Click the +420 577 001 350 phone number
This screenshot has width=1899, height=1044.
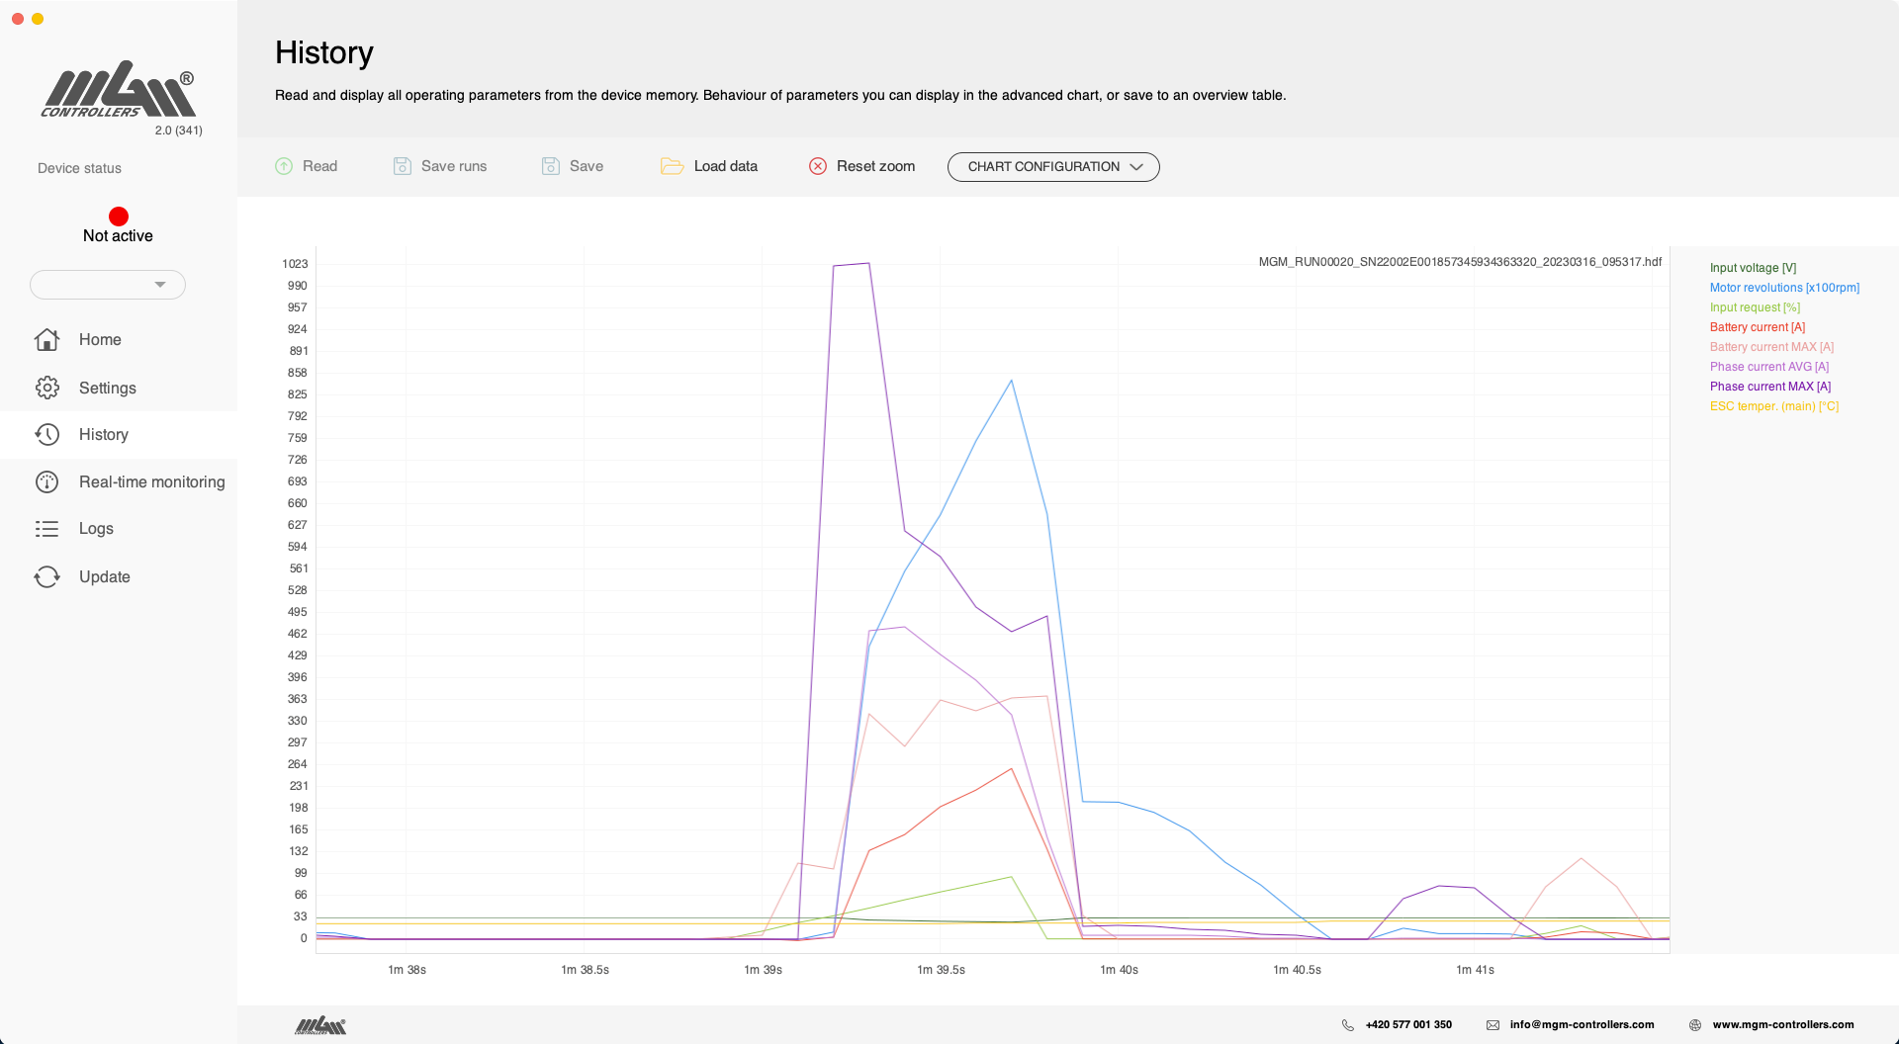pyautogui.click(x=1408, y=1025)
